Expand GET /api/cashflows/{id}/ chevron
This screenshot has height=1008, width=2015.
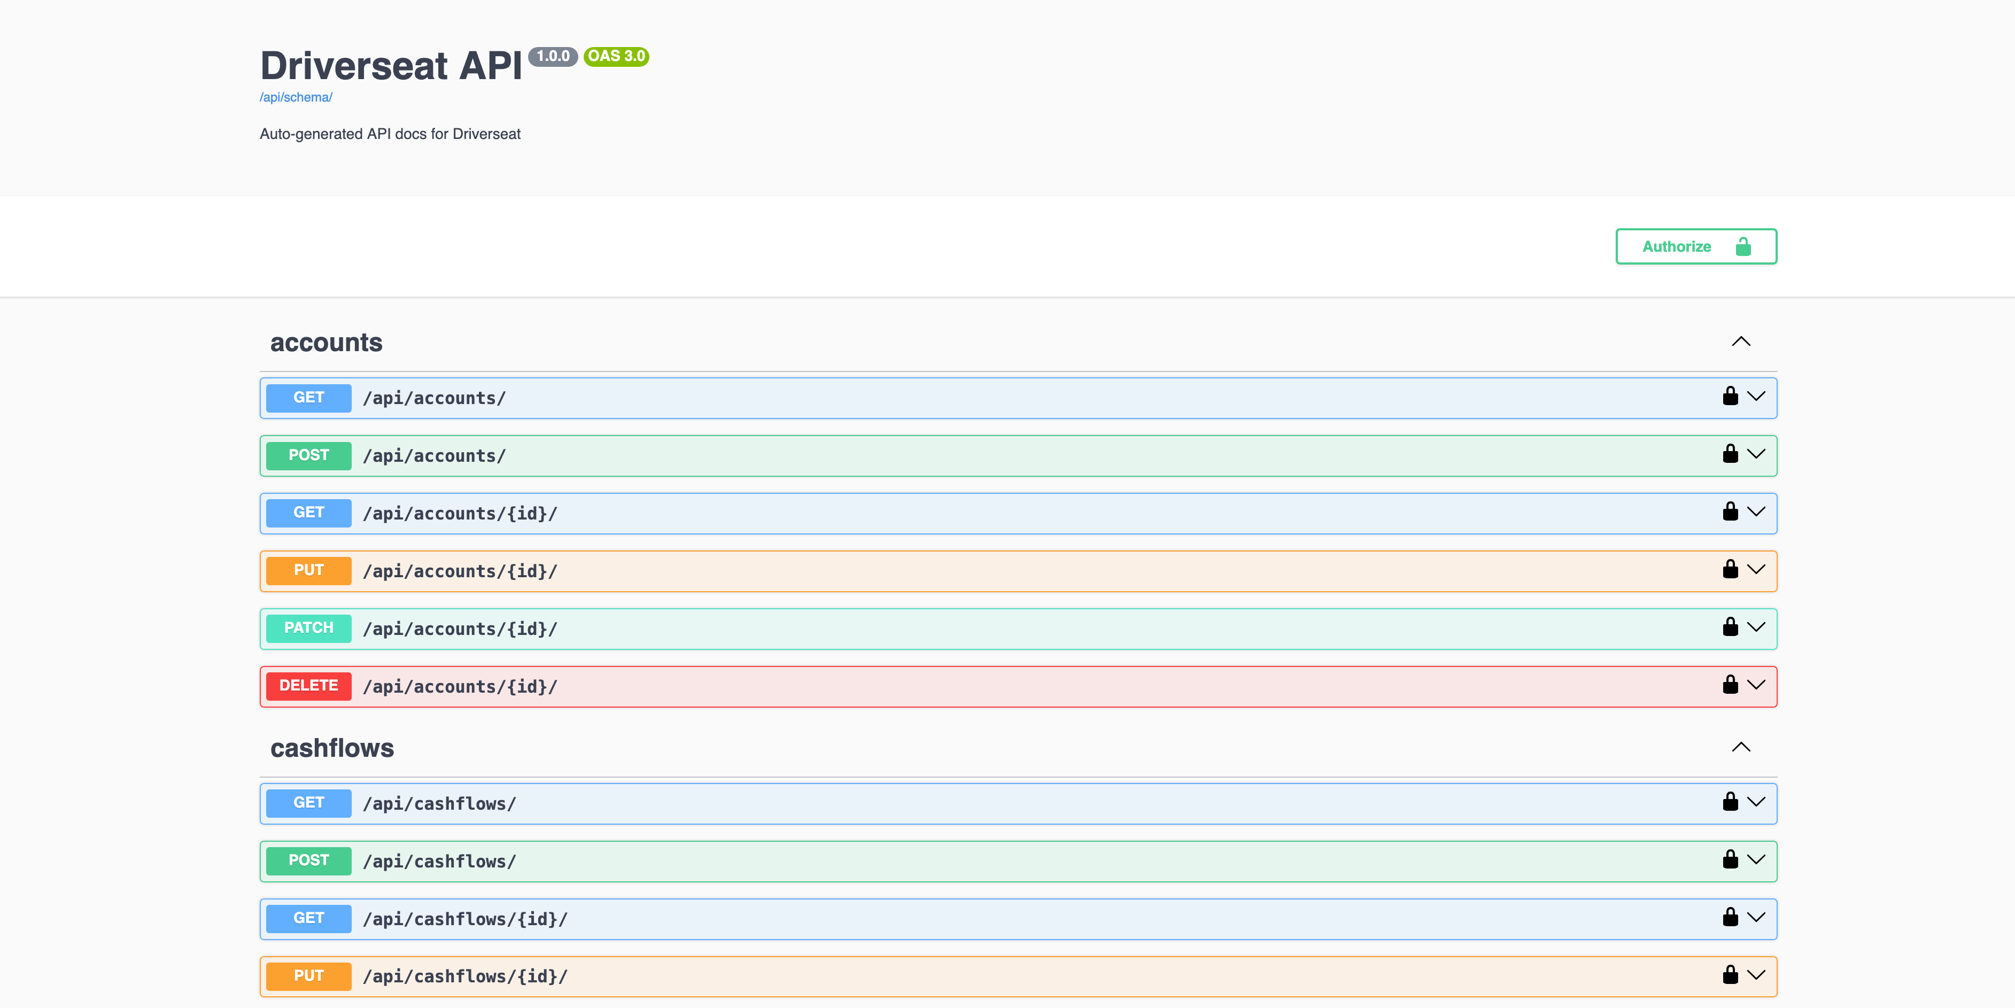(1756, 917)
